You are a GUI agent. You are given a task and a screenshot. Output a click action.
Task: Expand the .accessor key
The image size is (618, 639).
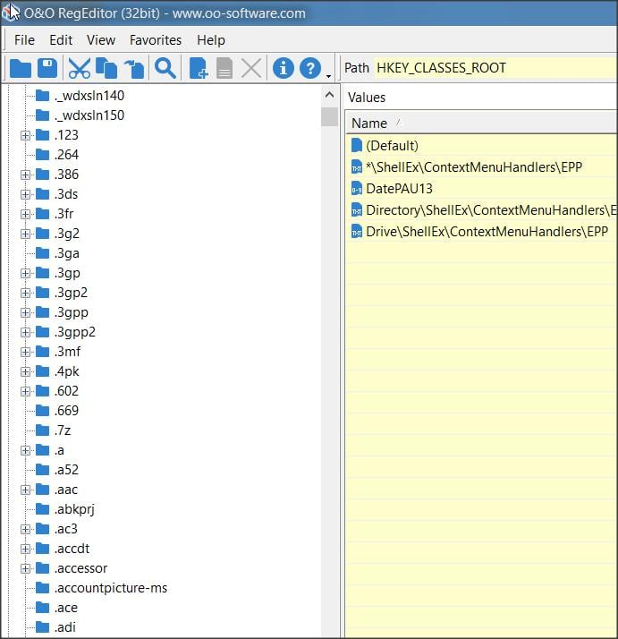point(25,568)
